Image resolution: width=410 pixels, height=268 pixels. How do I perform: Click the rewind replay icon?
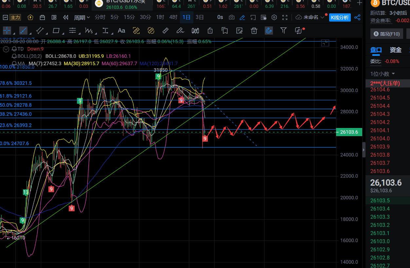coord(66,18)
